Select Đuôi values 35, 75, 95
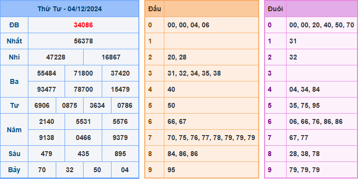358x179 pixels. (x=304, y=105)
